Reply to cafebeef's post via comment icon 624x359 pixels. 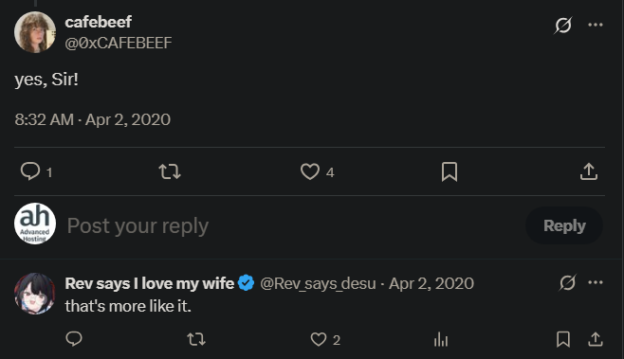pos(30,171)
